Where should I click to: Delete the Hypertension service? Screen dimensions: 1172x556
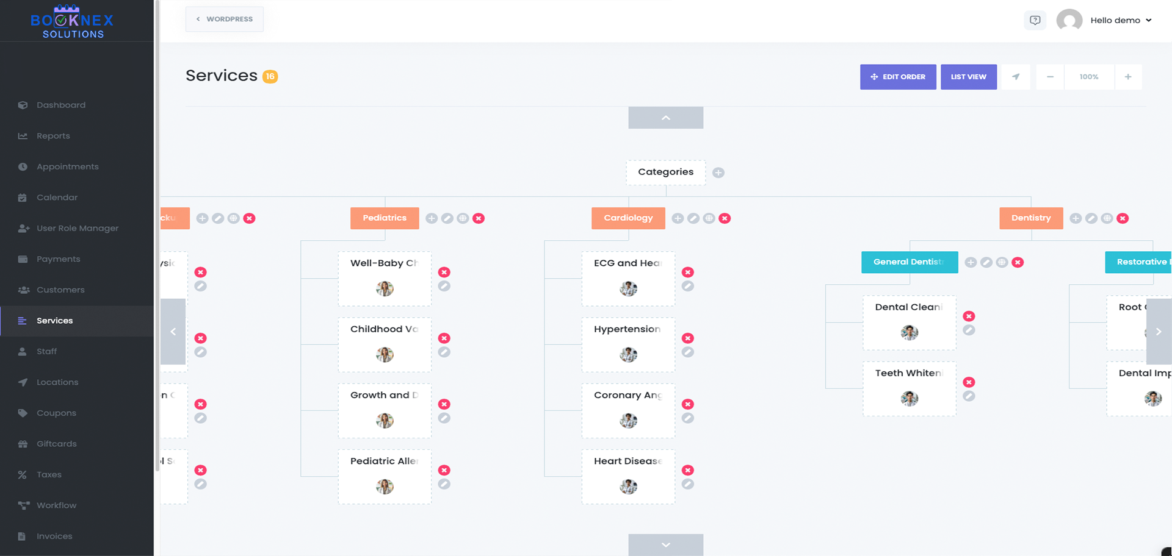688,338
